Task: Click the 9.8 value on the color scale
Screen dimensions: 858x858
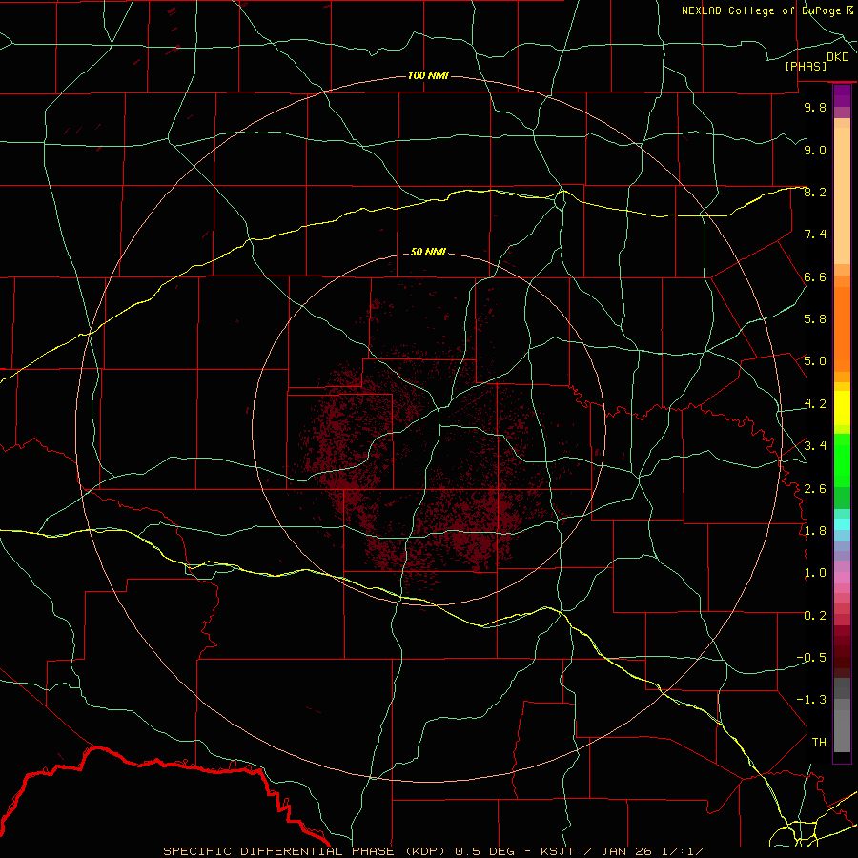Action: point(815,107)
